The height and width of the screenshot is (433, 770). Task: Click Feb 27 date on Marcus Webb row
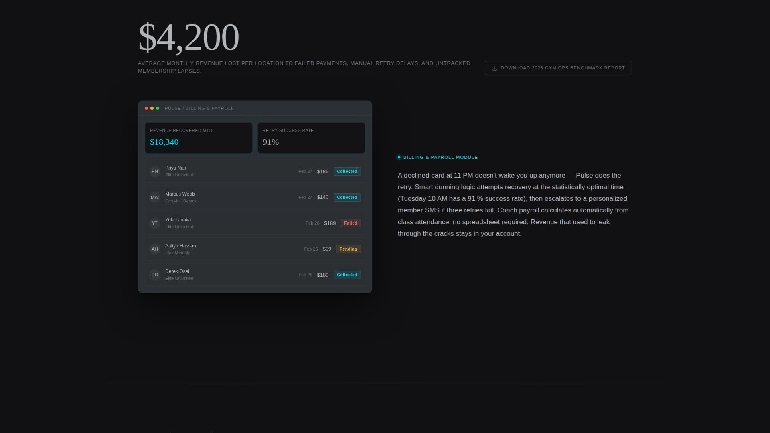(305, 197)
